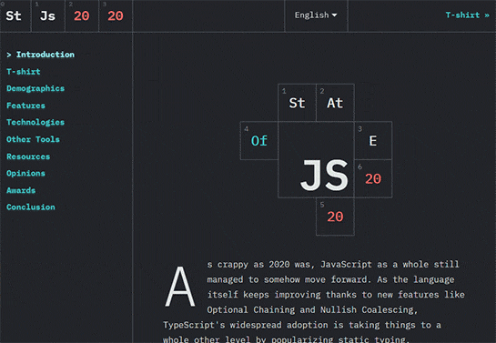Open T-shirt section in sidebar
This screenshot has width=496, height=343.
coord(24,72)
